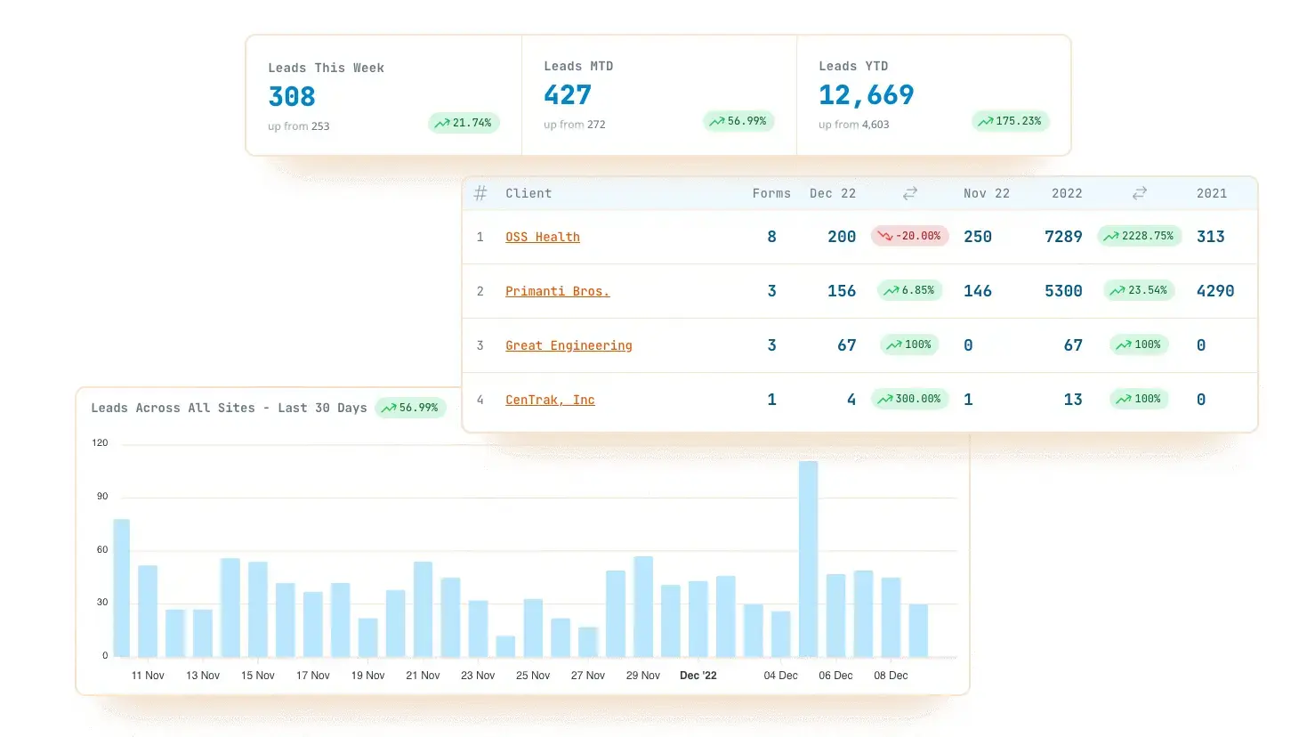Sort by the Dec 22 column header
1299x737 pixels.
pyautogui.click(x=833, y=193)
